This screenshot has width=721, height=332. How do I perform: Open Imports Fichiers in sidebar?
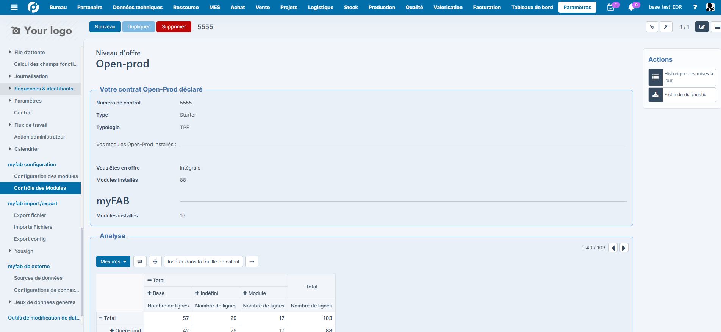(x=33, y=227)
